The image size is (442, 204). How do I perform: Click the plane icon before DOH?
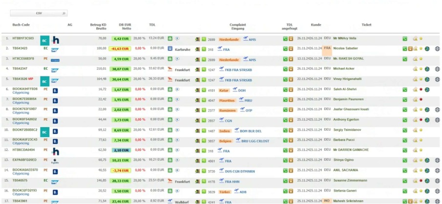(235, 89)
